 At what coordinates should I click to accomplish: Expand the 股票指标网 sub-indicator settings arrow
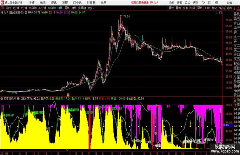pyautogui.click(x=2, y=99)
